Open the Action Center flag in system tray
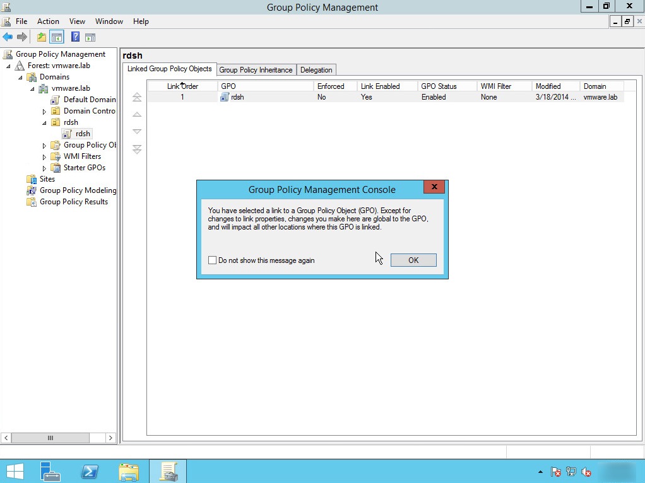 click(x=555, y=471)
